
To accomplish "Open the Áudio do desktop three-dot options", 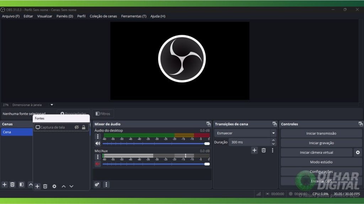I will (x=98, y=136).
